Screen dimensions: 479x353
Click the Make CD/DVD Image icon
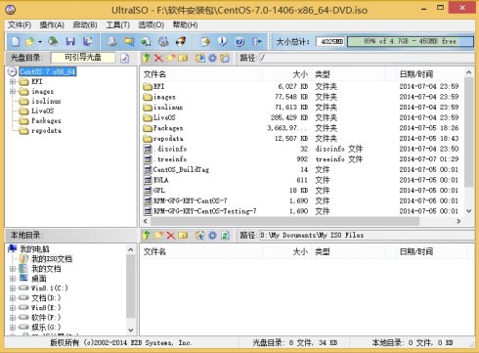point(112,41)
